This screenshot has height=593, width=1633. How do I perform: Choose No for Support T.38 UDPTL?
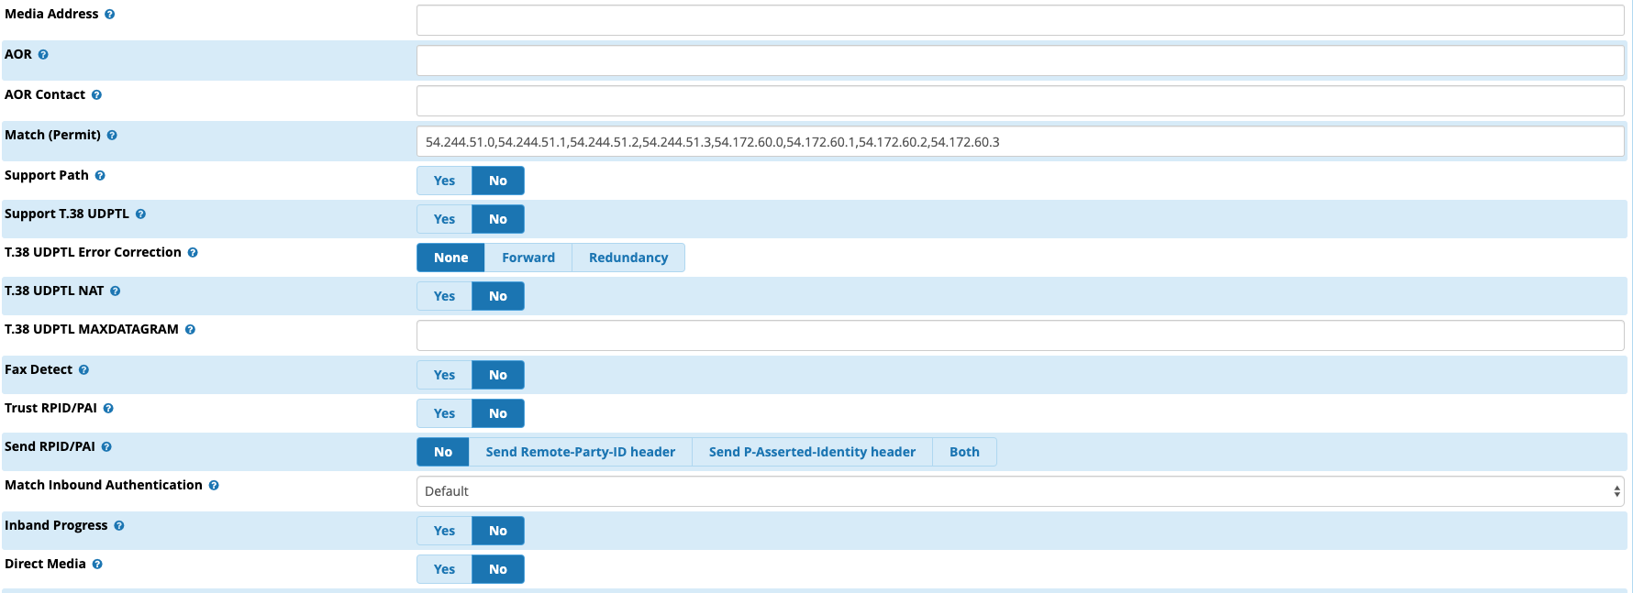click(x=498, y=219)
